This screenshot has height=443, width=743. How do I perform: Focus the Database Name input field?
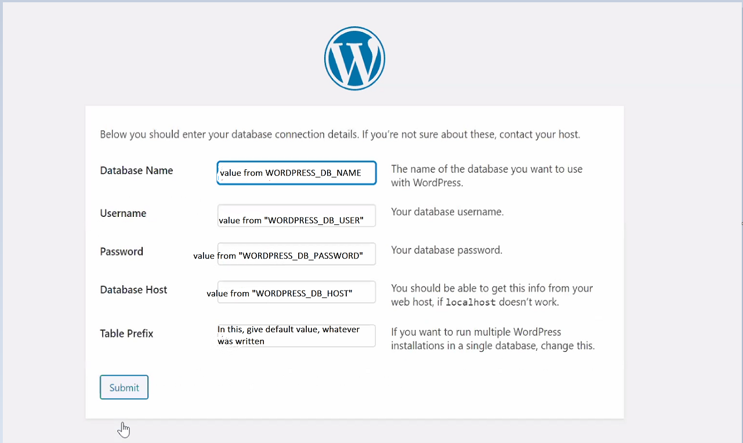coord(296,173)
